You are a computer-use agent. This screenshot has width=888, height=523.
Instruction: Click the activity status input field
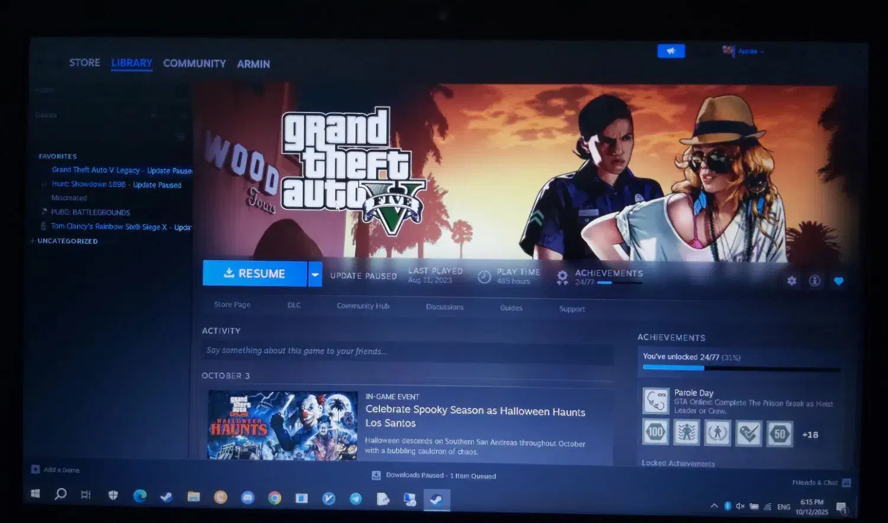(407, 351)
